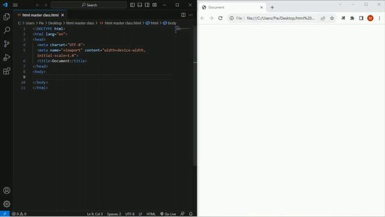The height and width of the screenshot is (217, 385).
Task: Open the Search view in activity bar
Action: pyautogui.click(x=7, y=30)
